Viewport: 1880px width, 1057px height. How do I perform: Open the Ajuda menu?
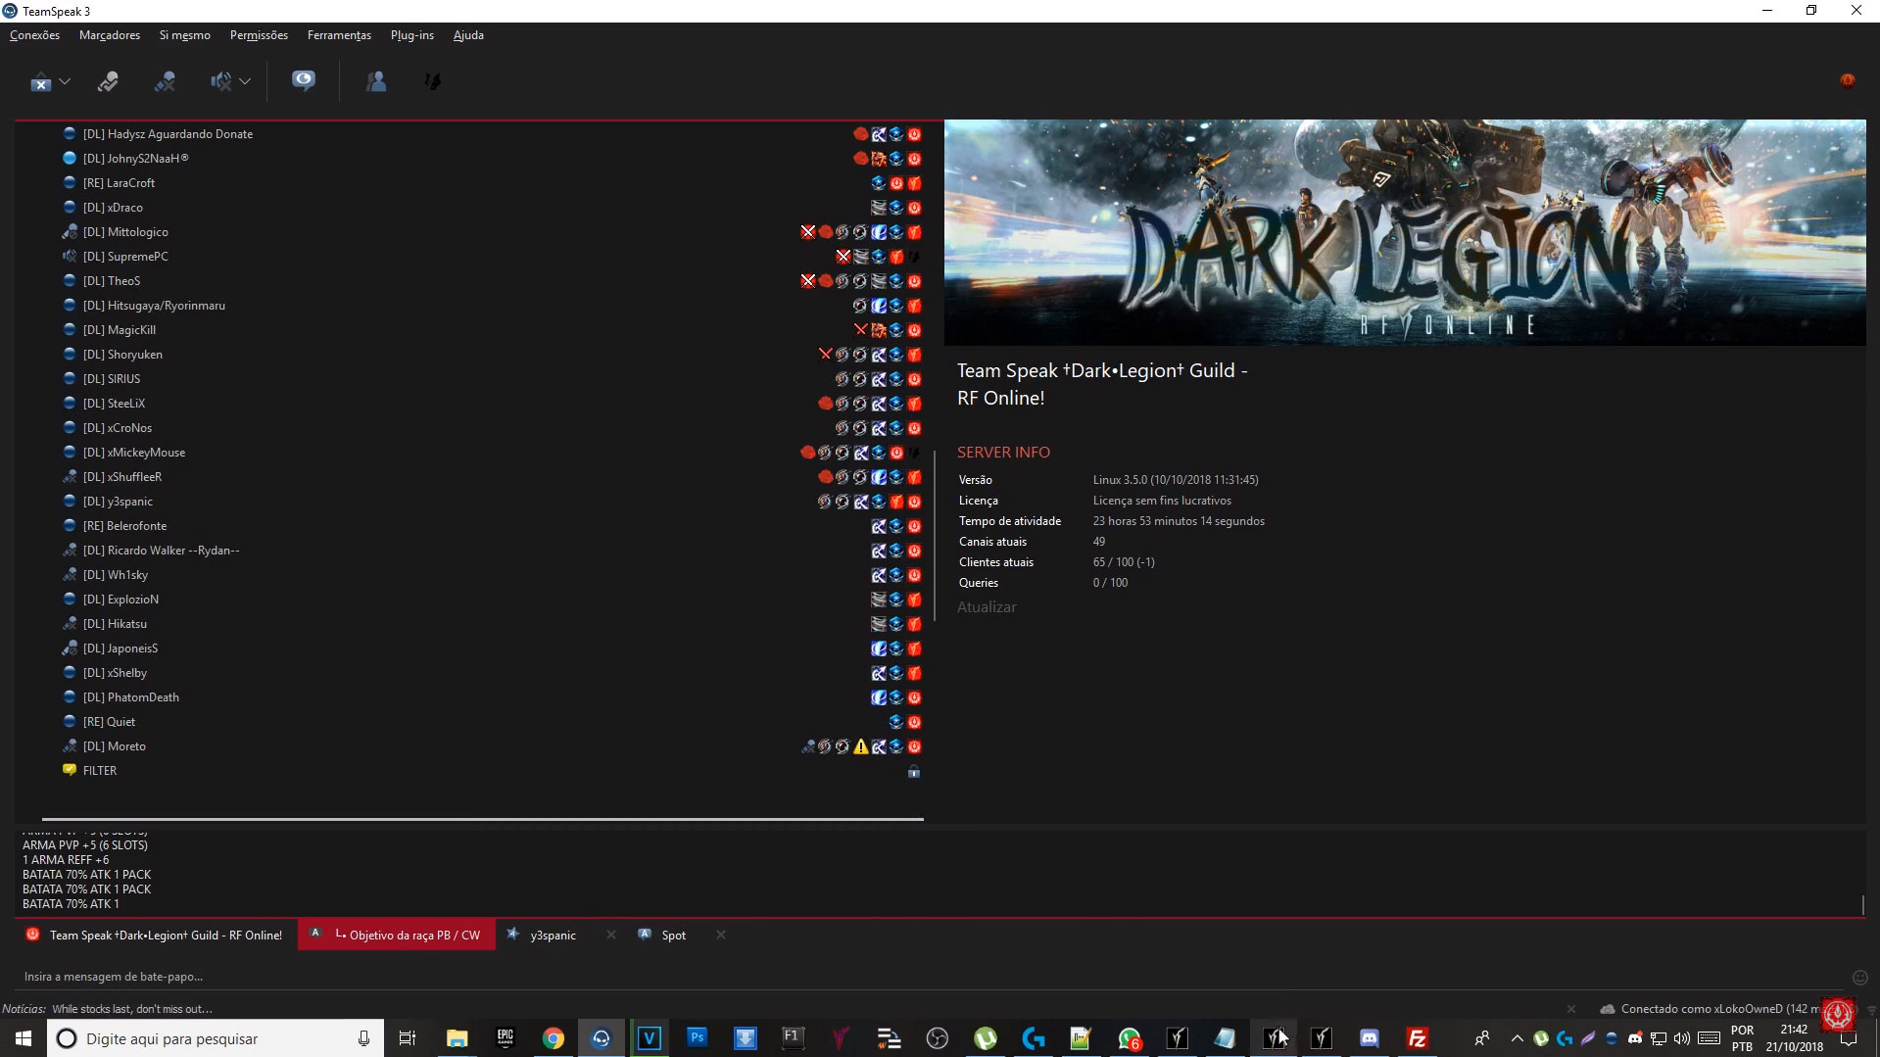(x=468, y=35)
